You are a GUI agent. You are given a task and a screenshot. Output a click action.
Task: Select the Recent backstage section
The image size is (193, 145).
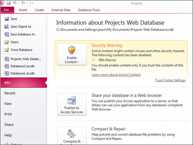tap(10, 93)
